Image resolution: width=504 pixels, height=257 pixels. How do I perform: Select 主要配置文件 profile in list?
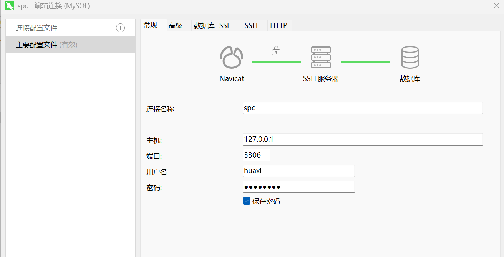pyautogui.click(x=70, y=45)
